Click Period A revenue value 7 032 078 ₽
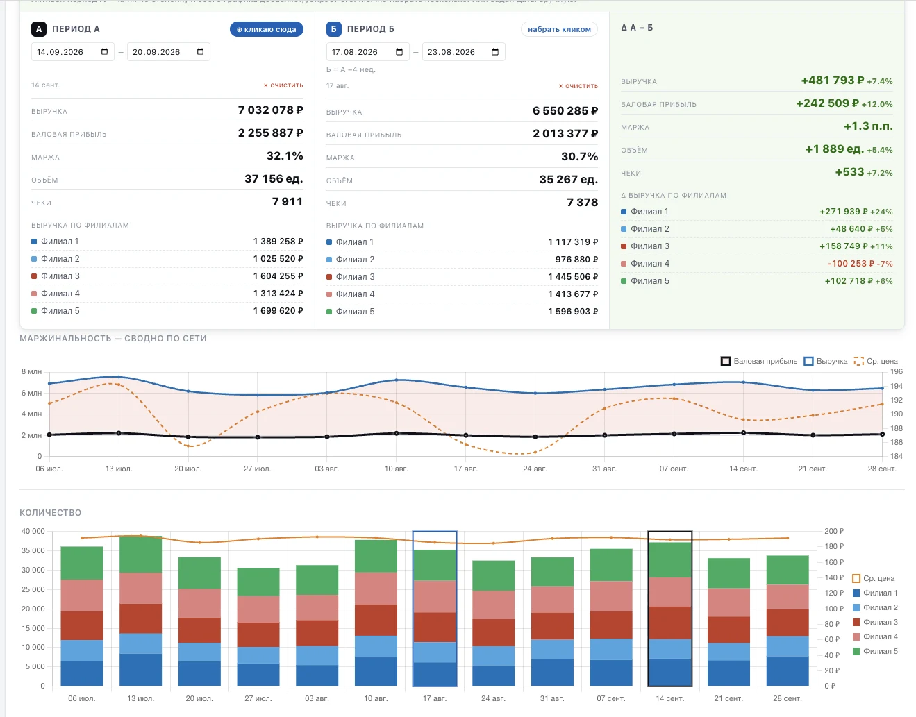Screen dimensions: 916x717 271,110
